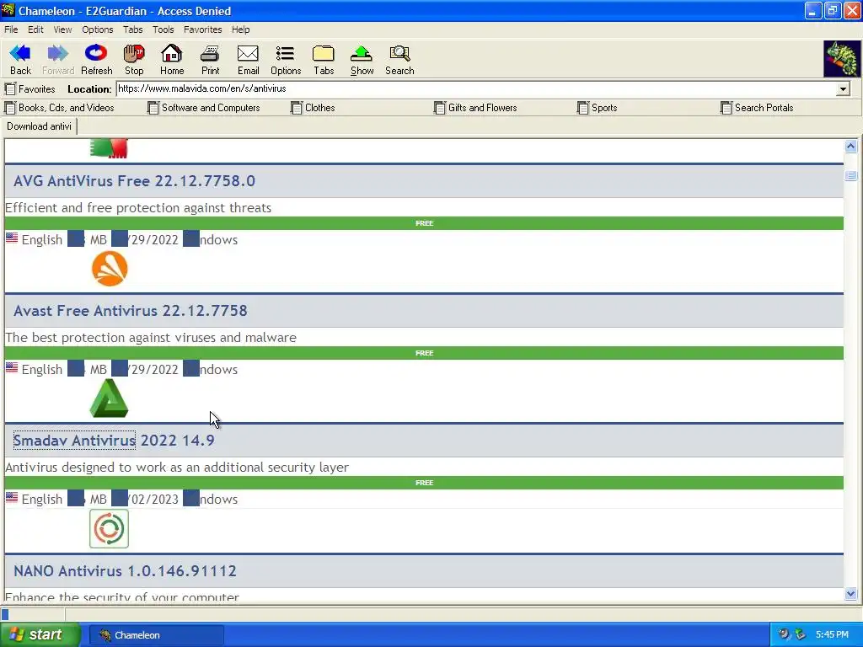The width and height of the screenshot is (863, 647).
Task: Open the Sports bookmark folder
Action: [598, 108]
